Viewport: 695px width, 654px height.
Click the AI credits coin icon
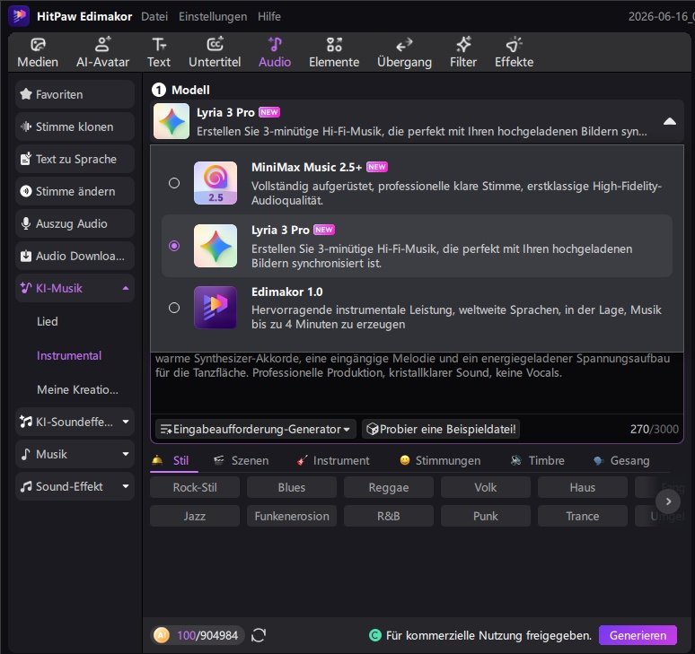point(162,635)
